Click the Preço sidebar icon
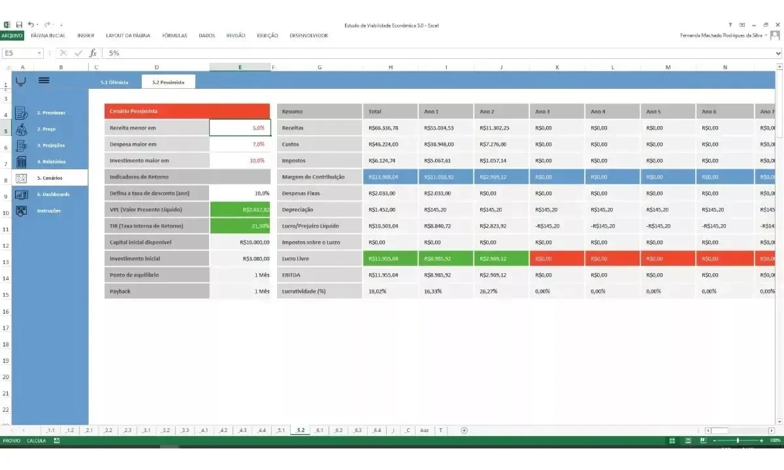Viewport: 784px width, 470px height. click(22, 129)
